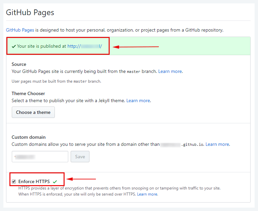Click the Save button for custom domain
258x211 pixels.
click(80, 157)
